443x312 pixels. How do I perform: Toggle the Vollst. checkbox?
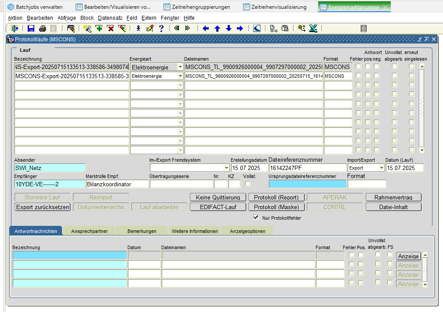coord(248,183)
